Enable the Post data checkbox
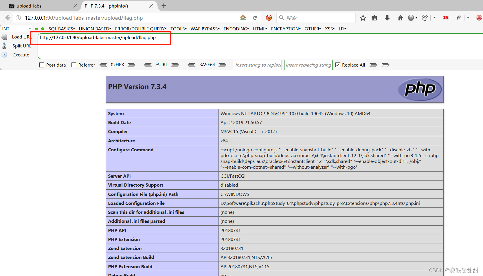The image size is (483, 276). tap(42, 65)
